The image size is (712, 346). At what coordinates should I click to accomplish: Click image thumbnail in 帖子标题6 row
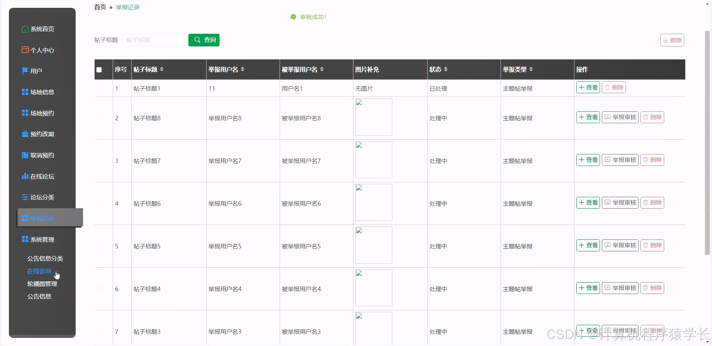coord(374,202)
